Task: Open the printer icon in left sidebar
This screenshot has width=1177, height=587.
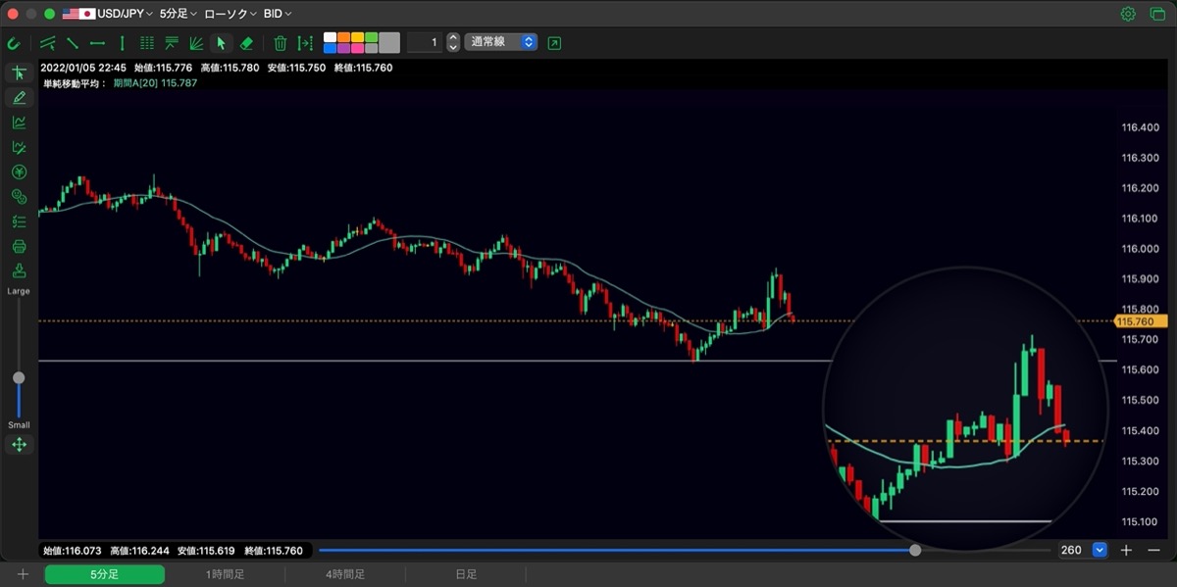Action: point(19,246)
